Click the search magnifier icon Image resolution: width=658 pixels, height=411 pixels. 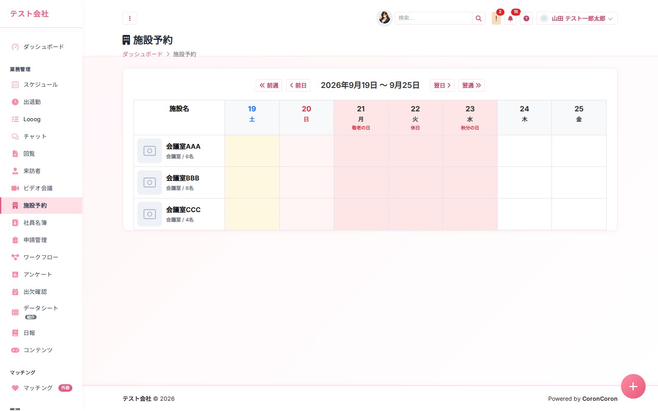pos(478,18)
